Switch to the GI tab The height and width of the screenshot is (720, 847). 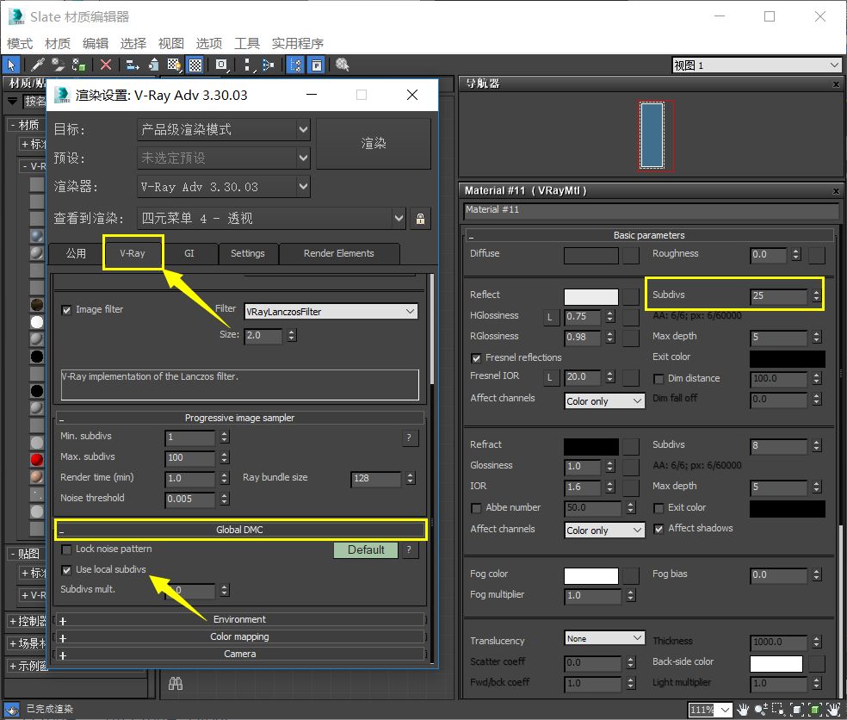click(x=189, y=253)
